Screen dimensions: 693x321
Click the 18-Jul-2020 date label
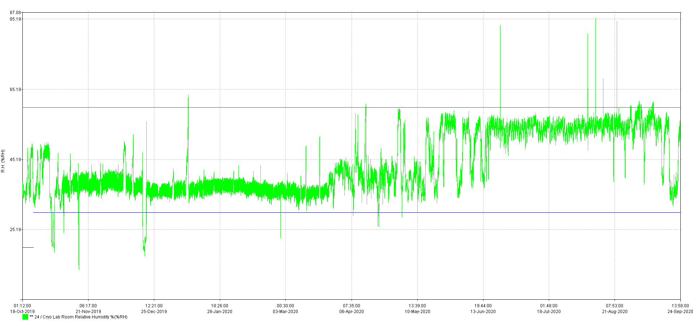[549, 312]
